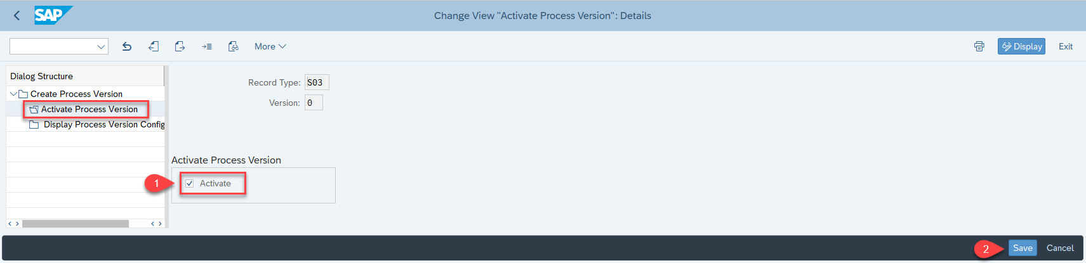Screen dimensions: 1086x263
Task: Click the SAP logo
Action: tap(53, 15)
